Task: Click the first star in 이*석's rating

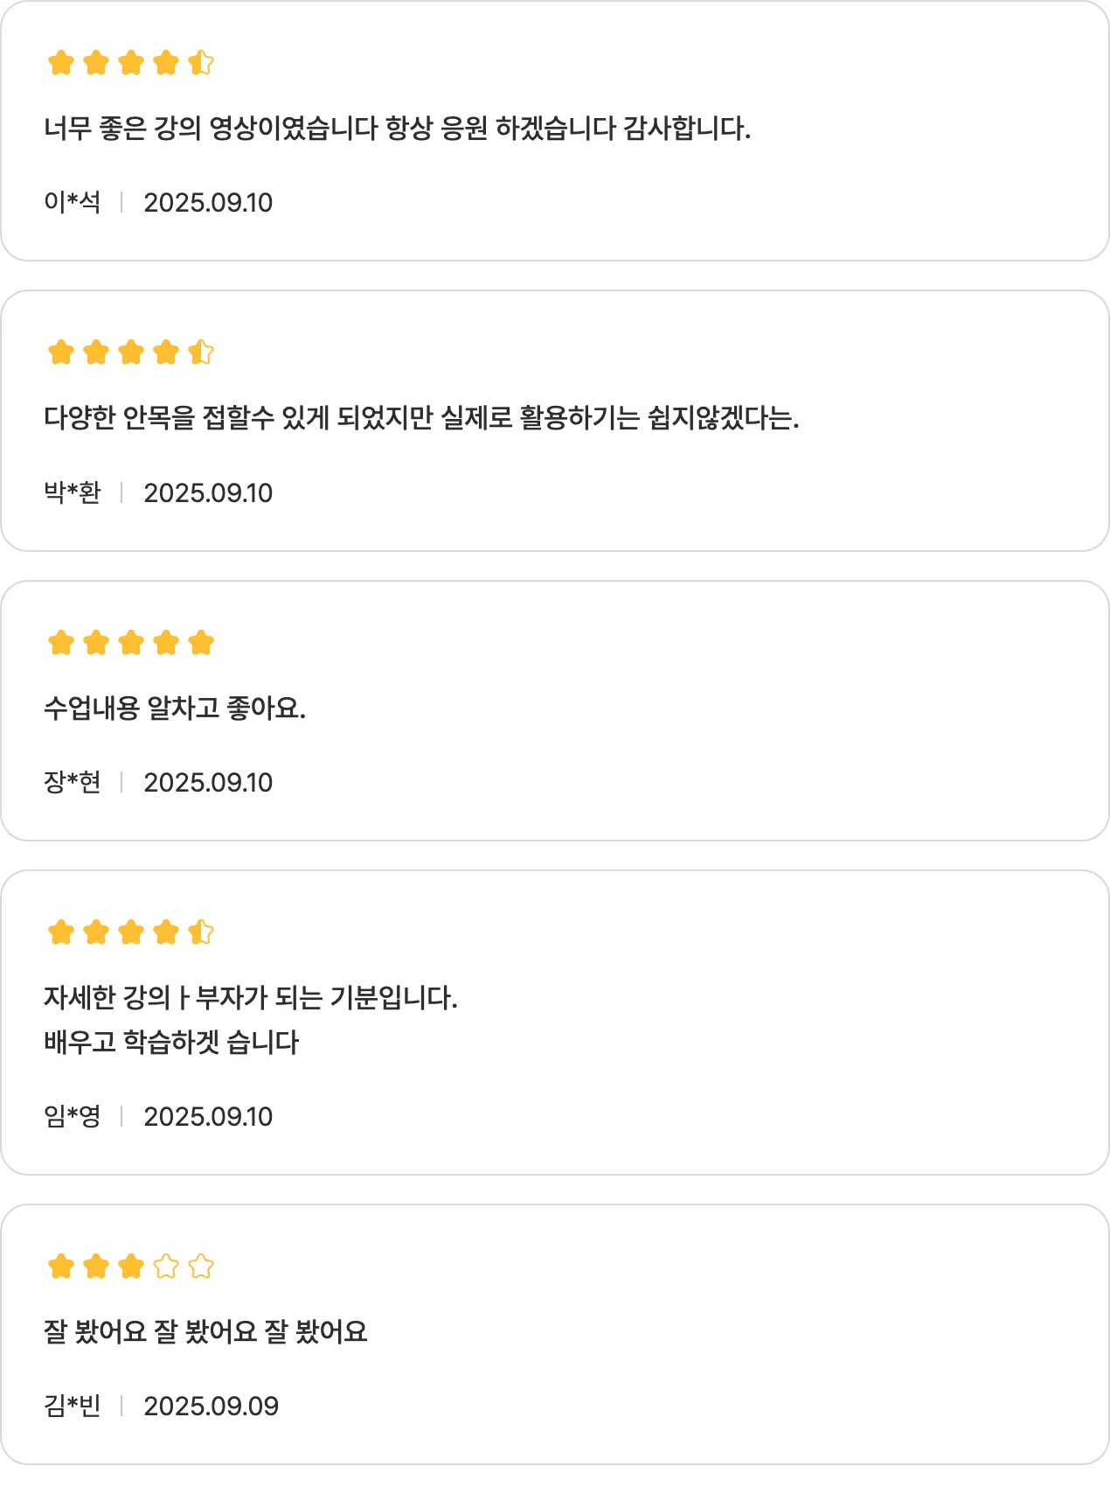Action: point(61,63)
